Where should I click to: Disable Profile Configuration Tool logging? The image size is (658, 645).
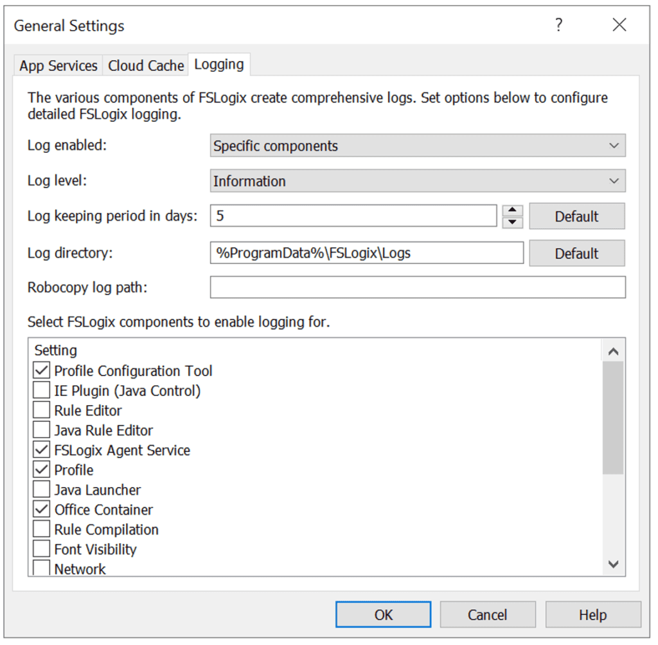(41, 370)
